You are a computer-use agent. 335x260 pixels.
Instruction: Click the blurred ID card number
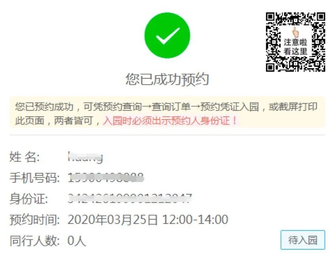tap(130, 198)
